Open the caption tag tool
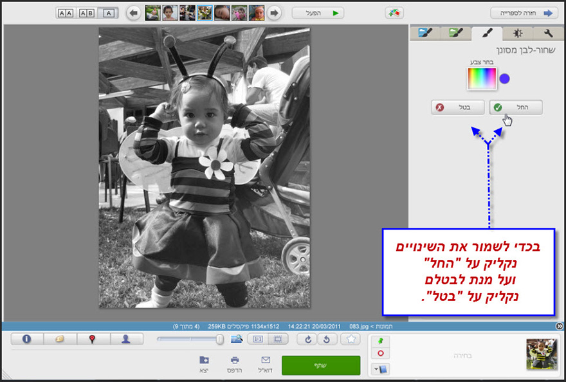 pos(60,340)
